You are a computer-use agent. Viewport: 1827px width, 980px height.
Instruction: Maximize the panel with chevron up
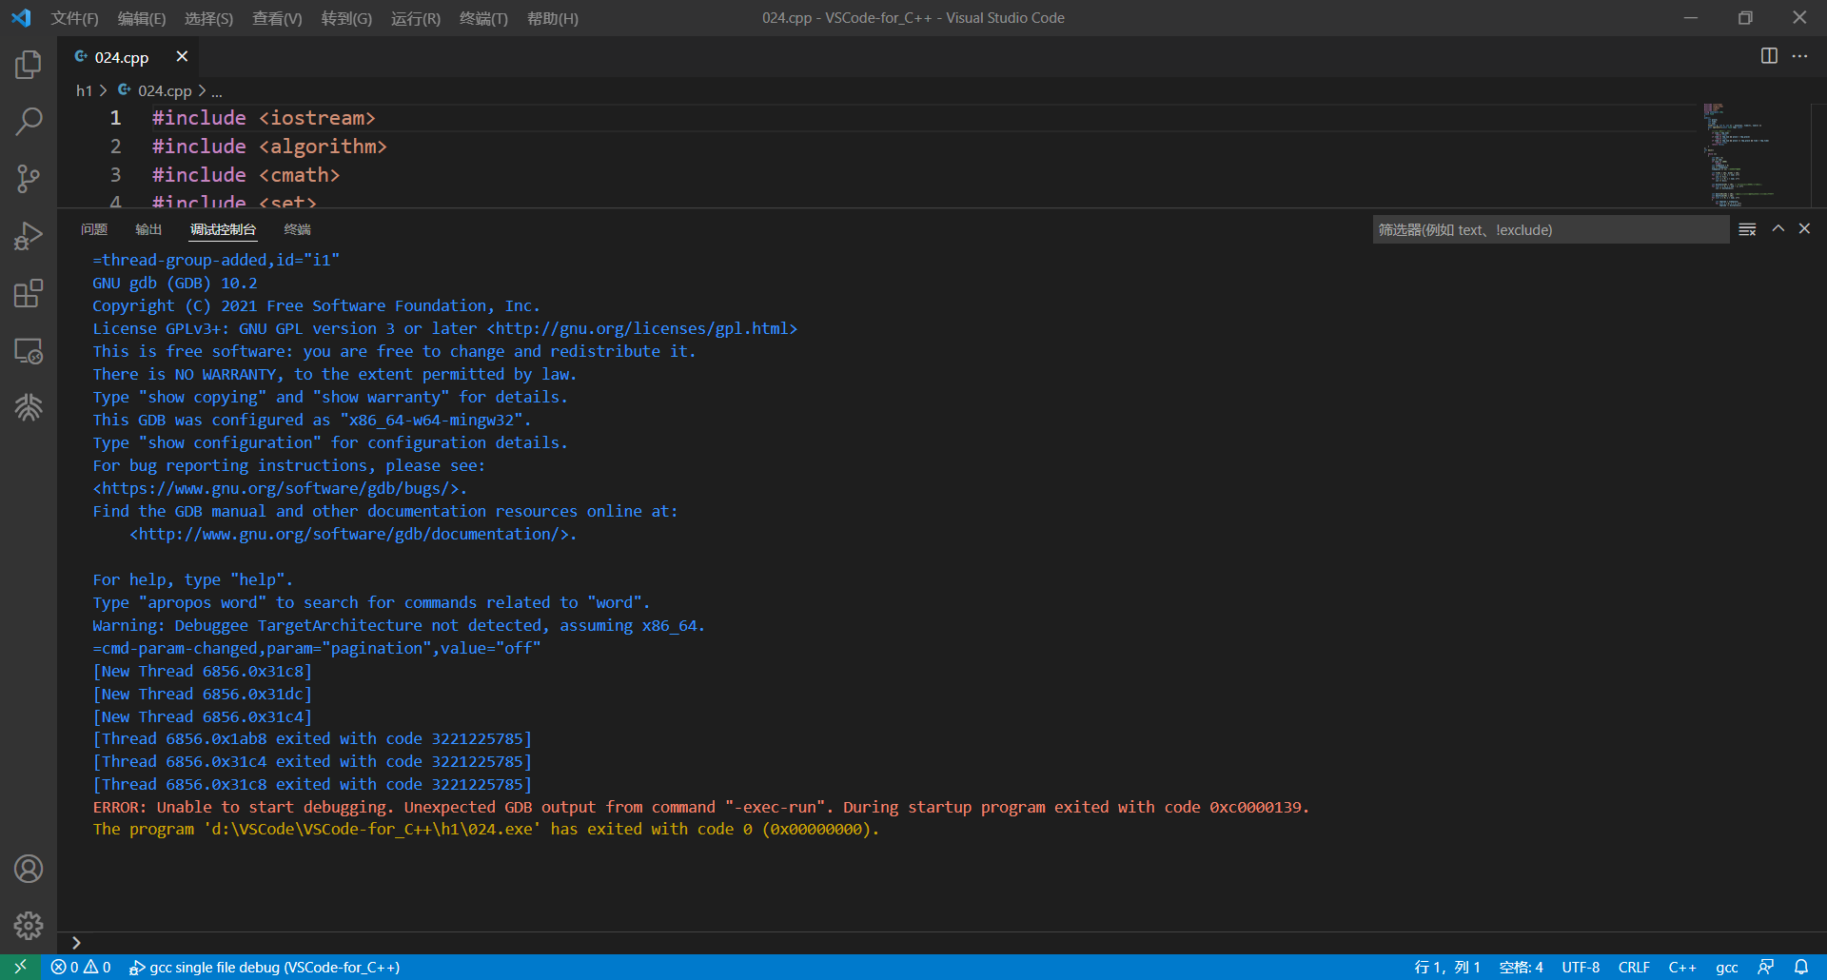pyautogui.click(x=1778, y=228)
